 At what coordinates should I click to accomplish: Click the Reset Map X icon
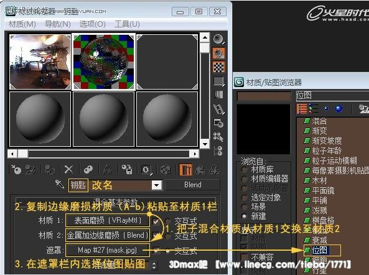pos(68,169)
